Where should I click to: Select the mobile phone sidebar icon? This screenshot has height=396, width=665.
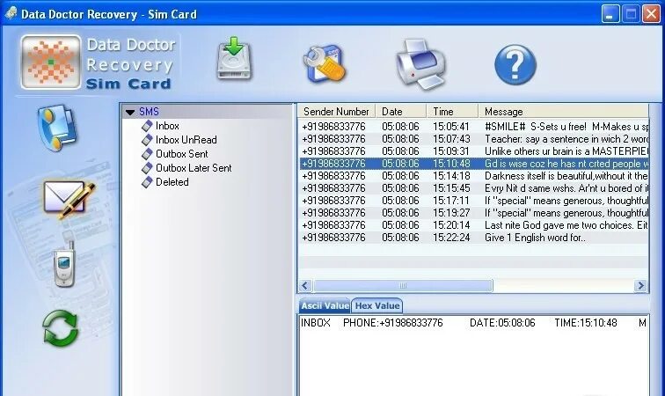[64, 265]
